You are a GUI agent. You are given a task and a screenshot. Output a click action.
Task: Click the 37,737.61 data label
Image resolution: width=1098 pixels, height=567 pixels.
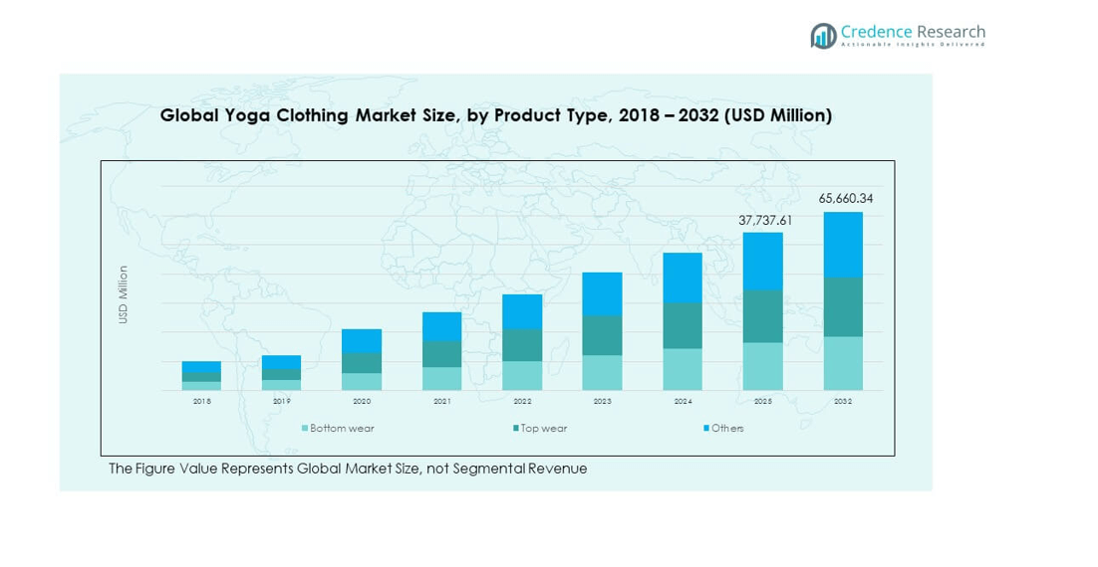pos(765,221)
